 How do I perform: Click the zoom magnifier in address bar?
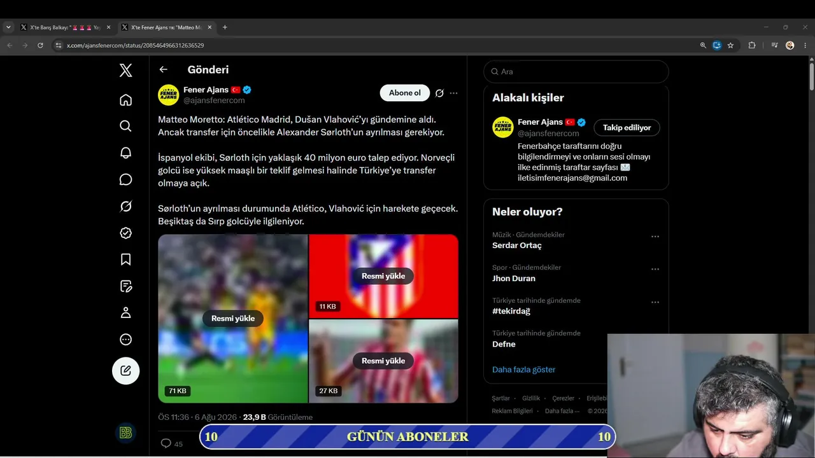pos(703,45)
